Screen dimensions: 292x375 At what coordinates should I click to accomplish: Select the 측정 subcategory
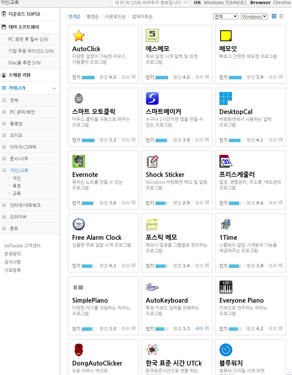coord(16,186)
